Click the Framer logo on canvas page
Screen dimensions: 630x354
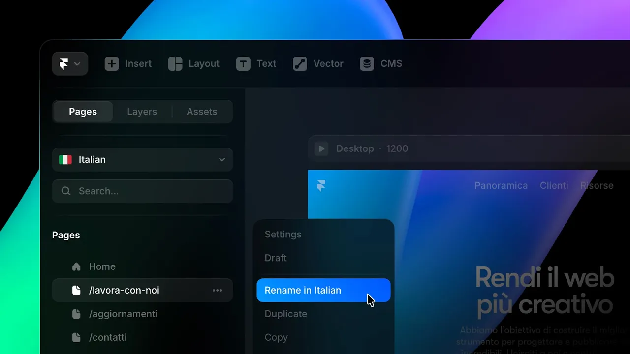tap(321, 186)
